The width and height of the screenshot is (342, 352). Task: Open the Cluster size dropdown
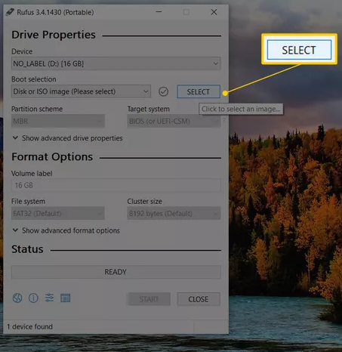(x=174, y=214)
